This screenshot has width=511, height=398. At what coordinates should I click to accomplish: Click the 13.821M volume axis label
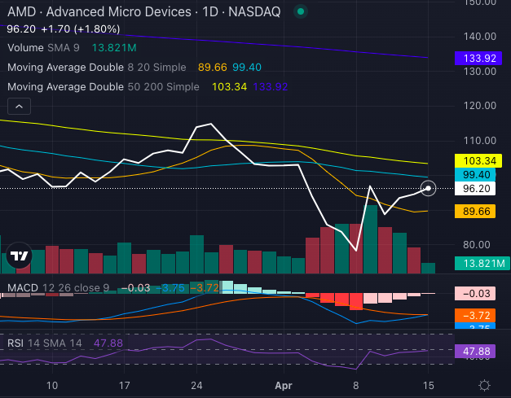tap(482, 263)
